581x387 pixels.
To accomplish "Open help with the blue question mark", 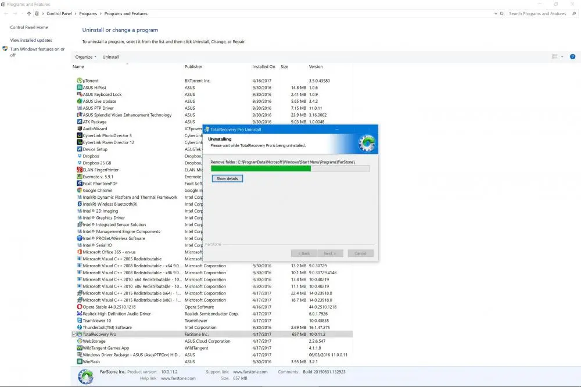I will [x=572, y=57].
